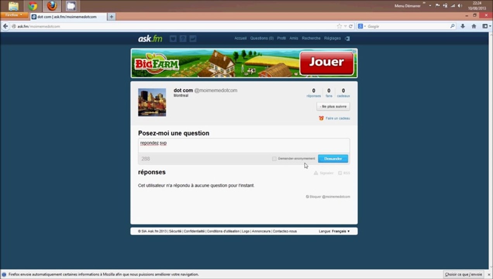Viewport: 493px width, 279px height.
Task: Toggle Demander anonymement checkbox
Action: 274,159
